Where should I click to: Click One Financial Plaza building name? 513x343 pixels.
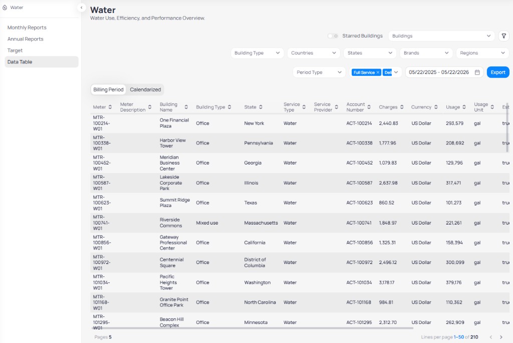click(174, 123)
